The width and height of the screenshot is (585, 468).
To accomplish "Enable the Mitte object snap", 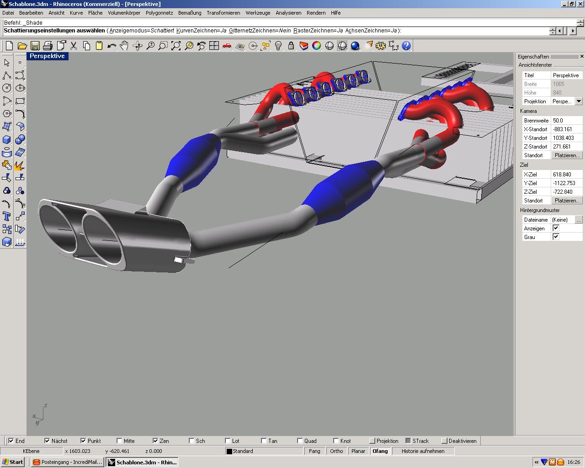I will click(120, 441).
